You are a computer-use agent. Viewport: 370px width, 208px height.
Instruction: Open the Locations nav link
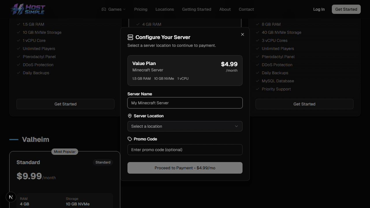(165, 9)
